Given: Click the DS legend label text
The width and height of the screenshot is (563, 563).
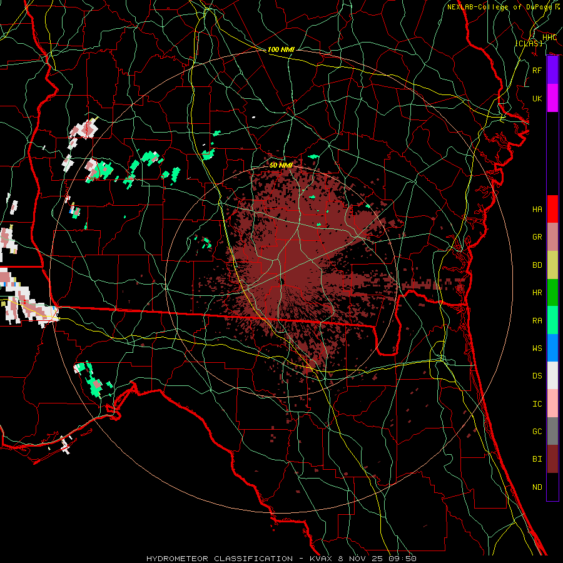Looking at the screenshot, I should [537, 376].
